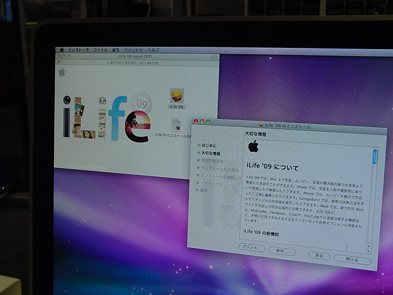
Task: Click the 大切な情報 heading above the text pane
Action: point(256,134)
